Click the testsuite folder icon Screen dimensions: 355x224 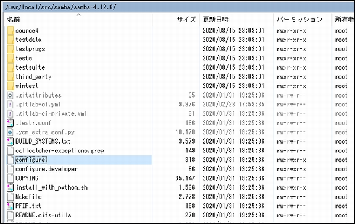pyautogui.click(x=11, y=67)
